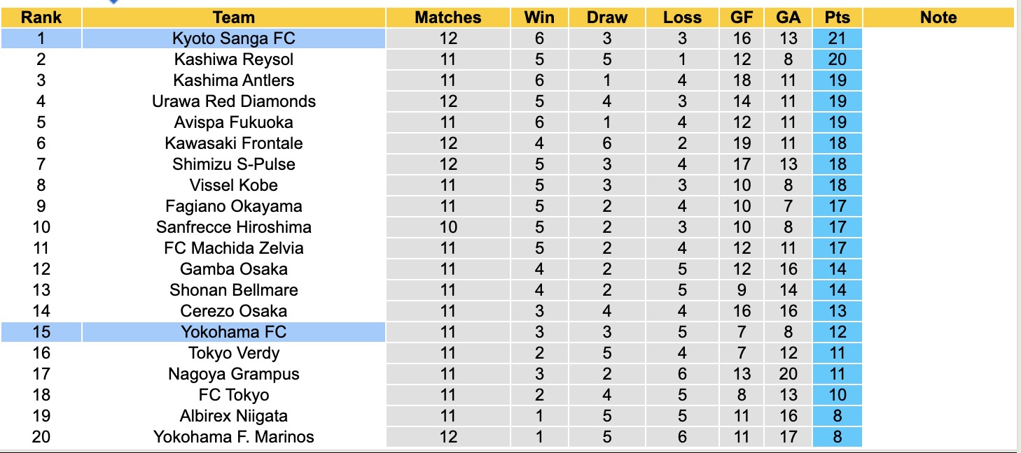Click the Kyoto Sanga FC team name
Image resolution: width=1021 pixels, height=453 pixels.
(234, 38)
